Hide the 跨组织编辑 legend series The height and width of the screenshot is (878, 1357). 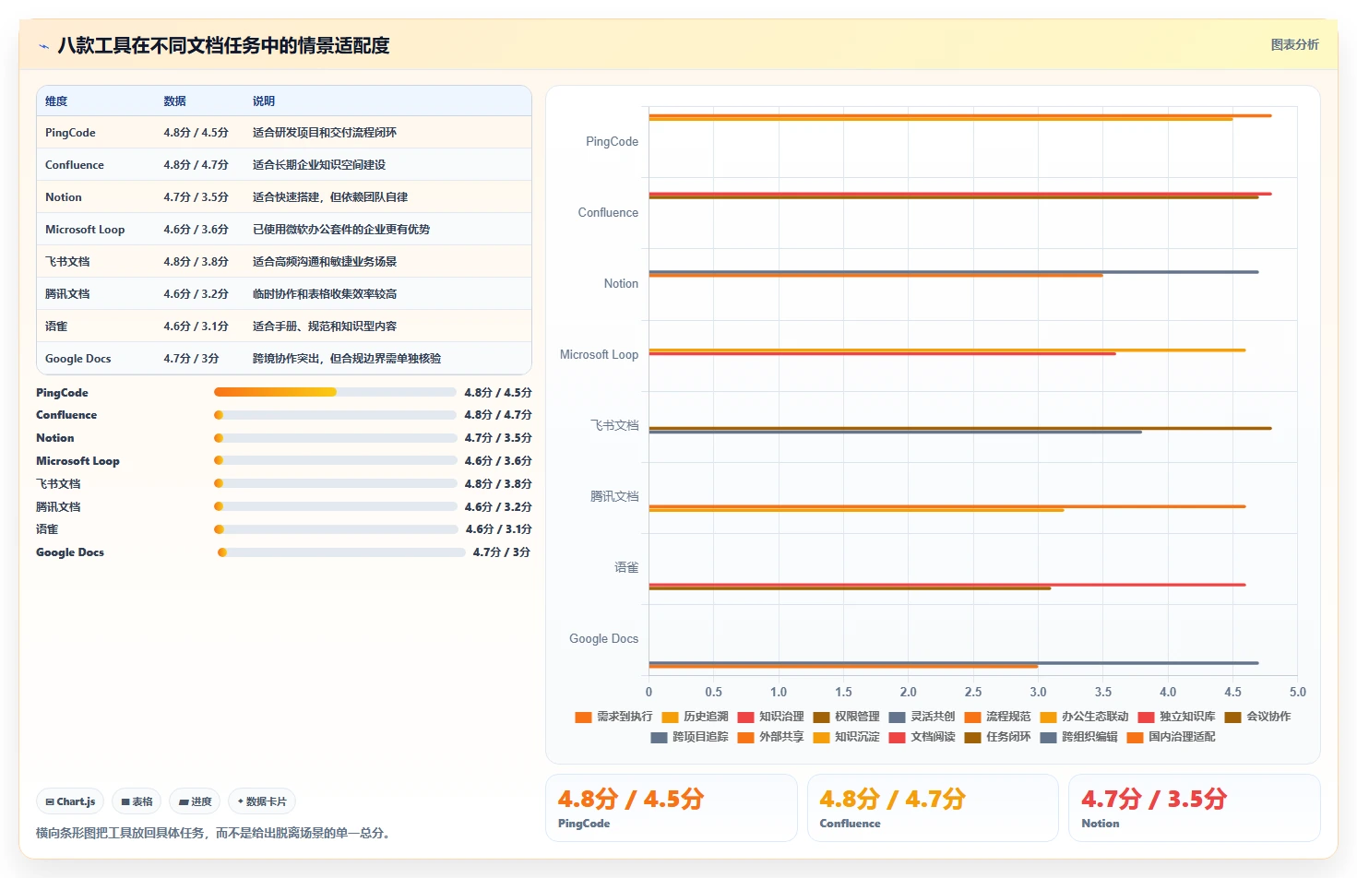1078,737
